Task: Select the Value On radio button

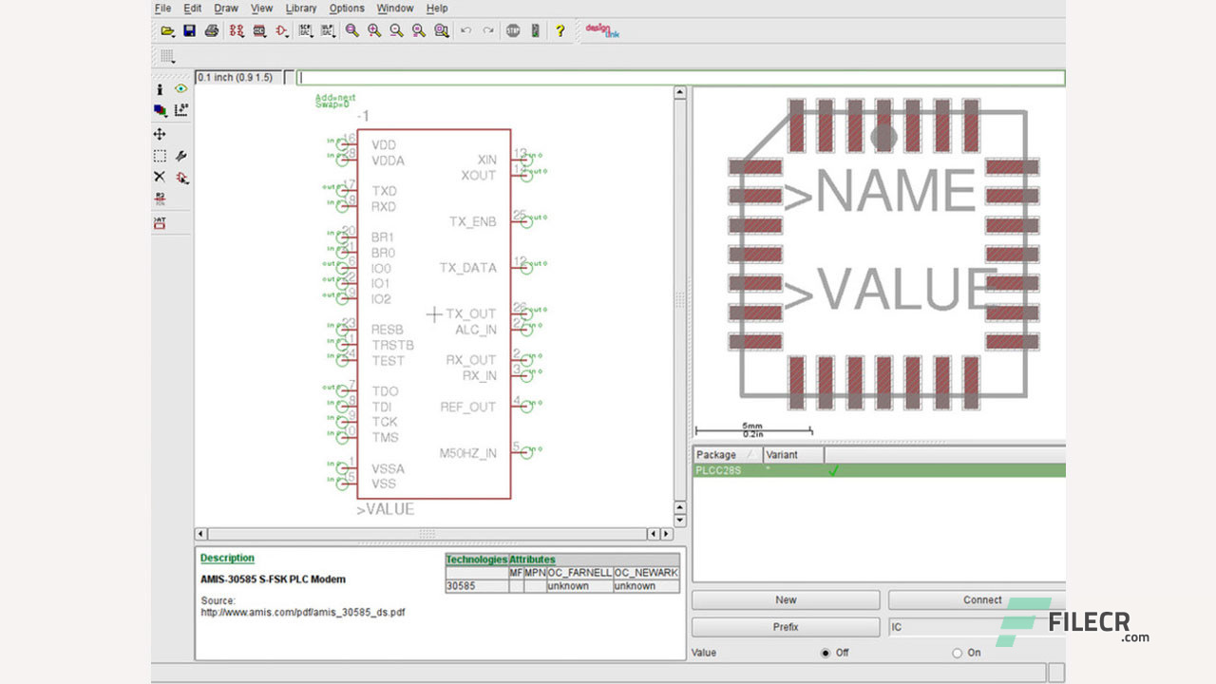Action: (957, 654)
